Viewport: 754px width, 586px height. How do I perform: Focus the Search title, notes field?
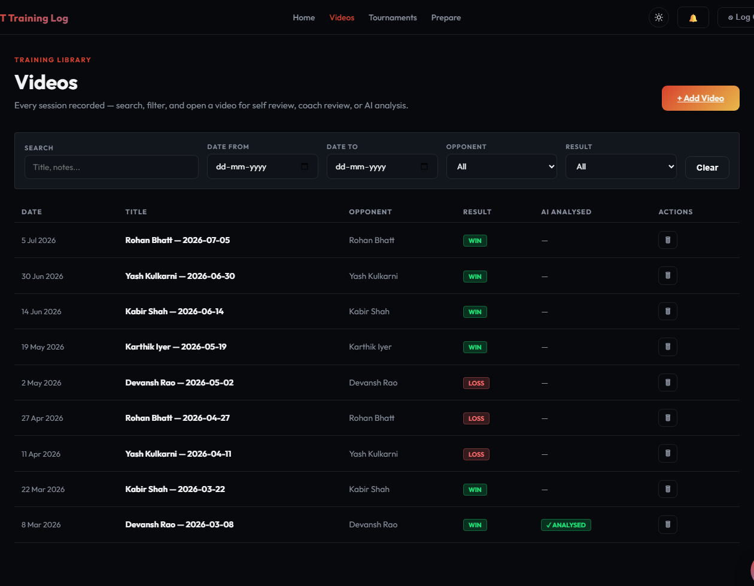(x=111, y=167)
